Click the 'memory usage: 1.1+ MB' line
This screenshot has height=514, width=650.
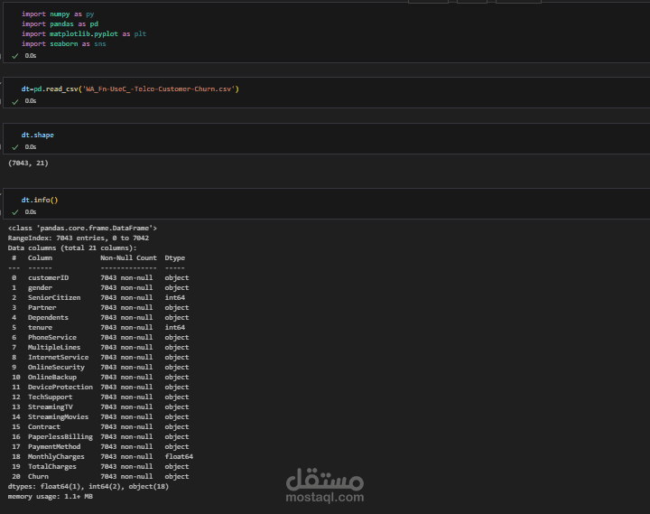point(51,497)
